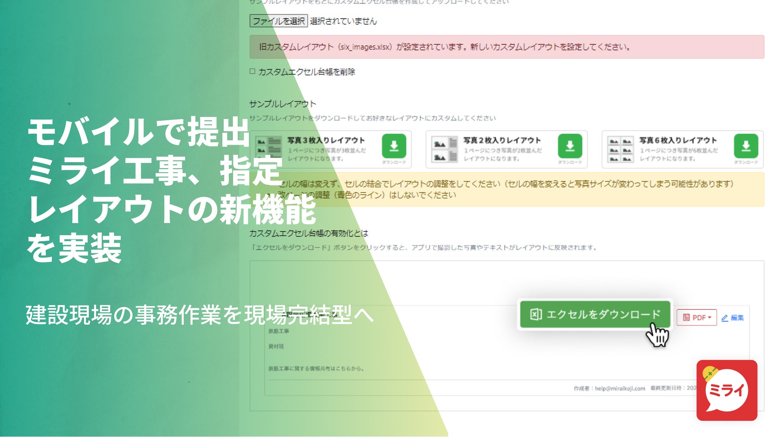Click the 鉄筋工事に関する情報共有はこちらから text

(x=316, y=368)
